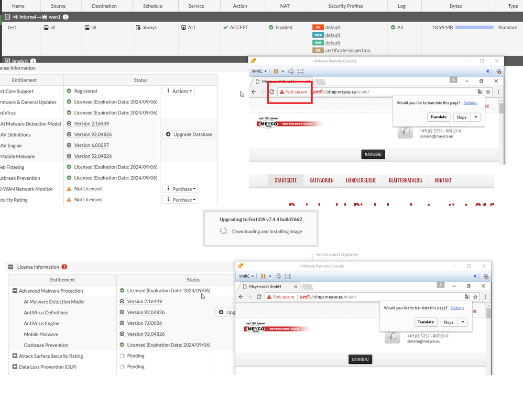
Task: Open new tab in lower Chrome window
Action: [x=308, y=287]
